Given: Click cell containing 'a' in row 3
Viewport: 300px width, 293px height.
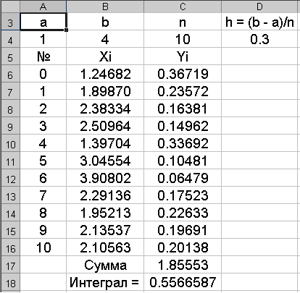Looking at the screenshot, I should 43,22.
